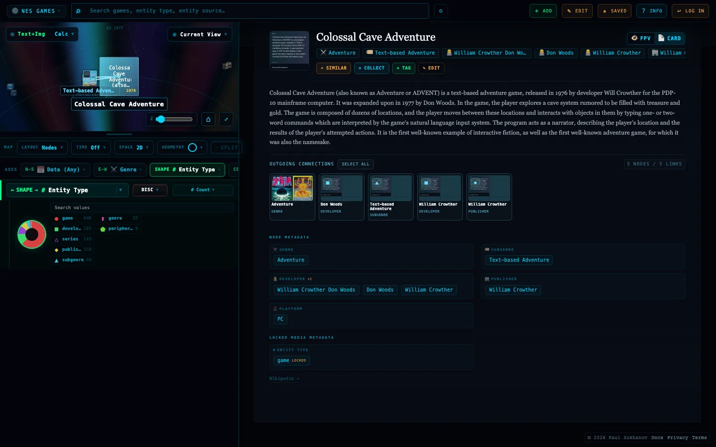Select the E-W Genre axis tab
Screen dimensions: 716x447
point(120,170)
